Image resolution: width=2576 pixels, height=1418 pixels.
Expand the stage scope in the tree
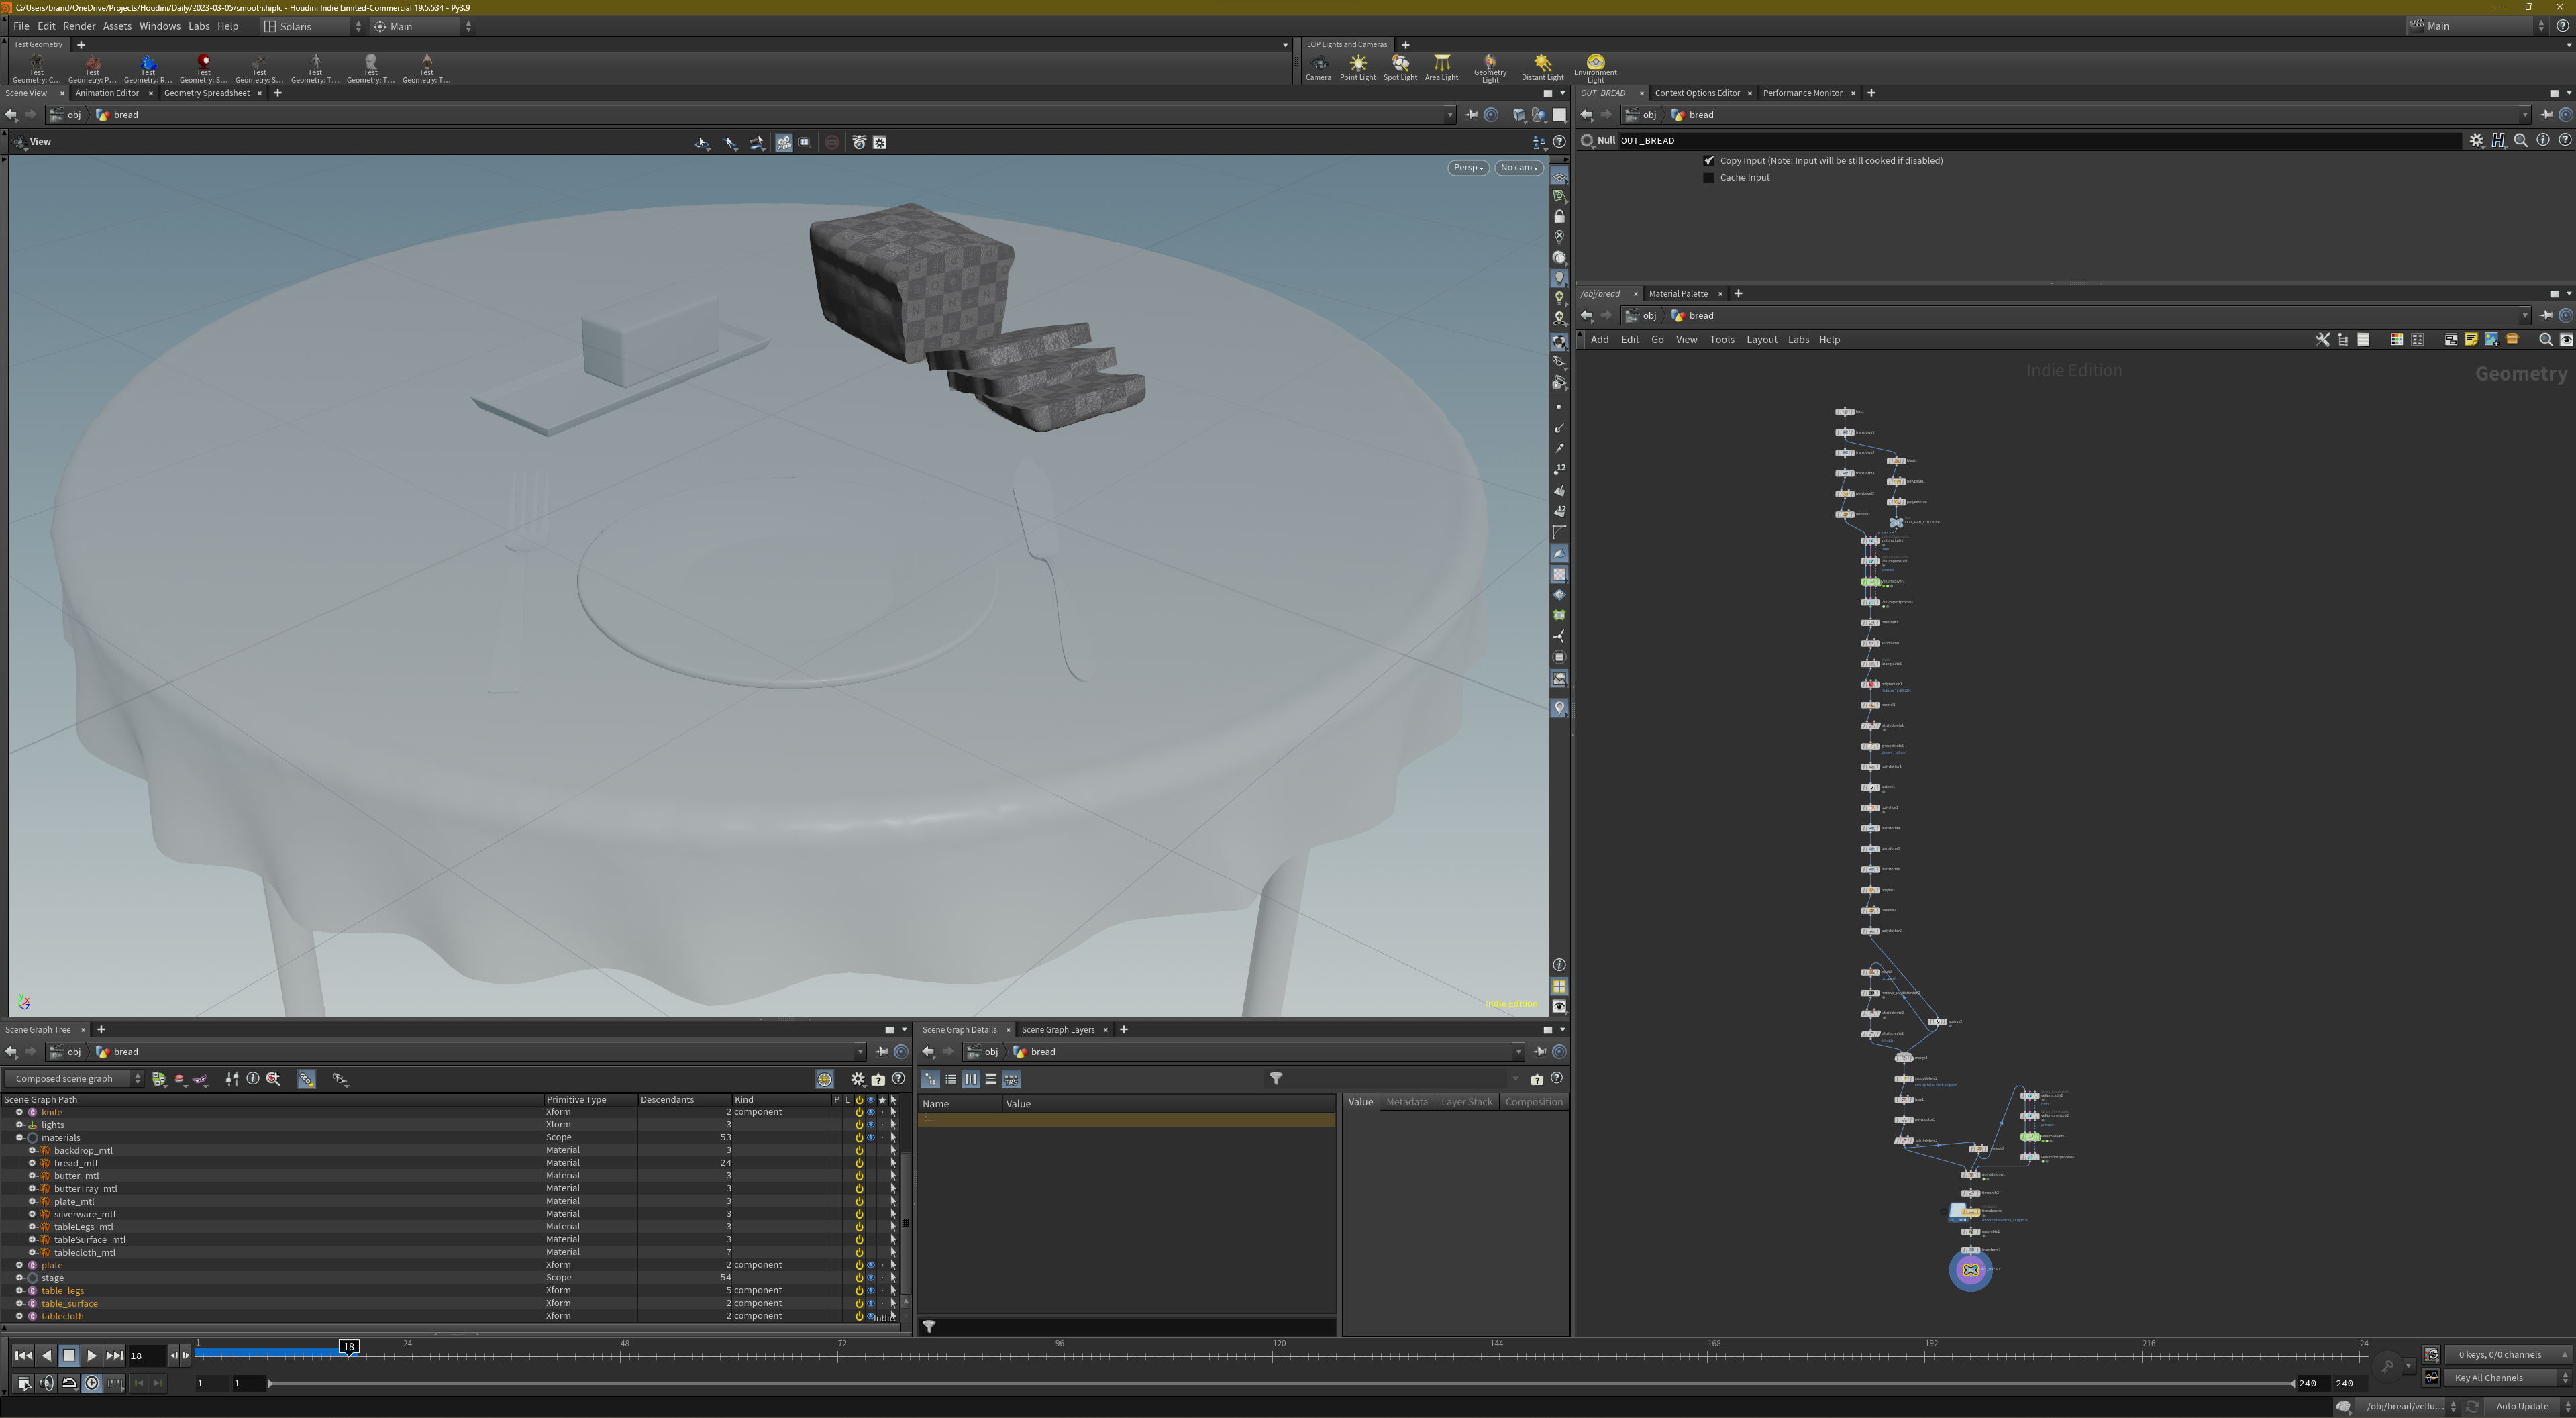click(x=19, y=1278)
